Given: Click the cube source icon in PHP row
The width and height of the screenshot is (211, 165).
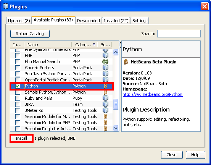Looking at the screenshot, I should pos(105,55).
